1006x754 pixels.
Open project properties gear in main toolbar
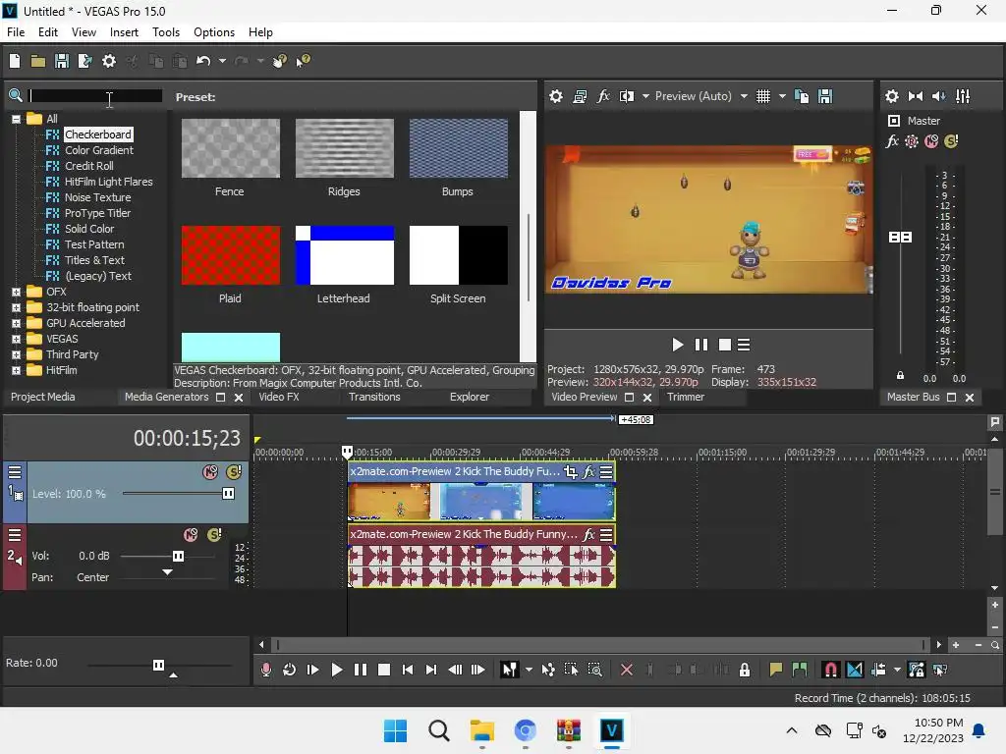pyautogui.click(x=109, y=61)
